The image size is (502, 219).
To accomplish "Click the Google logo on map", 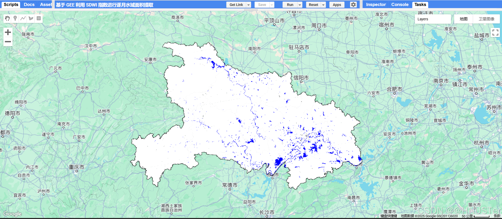I will pyautogui.click(x=12, y=214).
